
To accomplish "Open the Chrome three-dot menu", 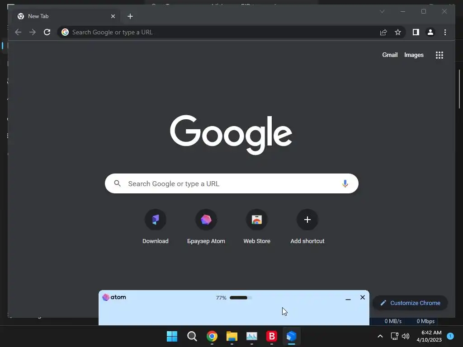I will click(x=445, y=32).
